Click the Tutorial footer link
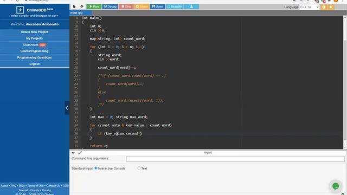 click(x=23, y=190)
